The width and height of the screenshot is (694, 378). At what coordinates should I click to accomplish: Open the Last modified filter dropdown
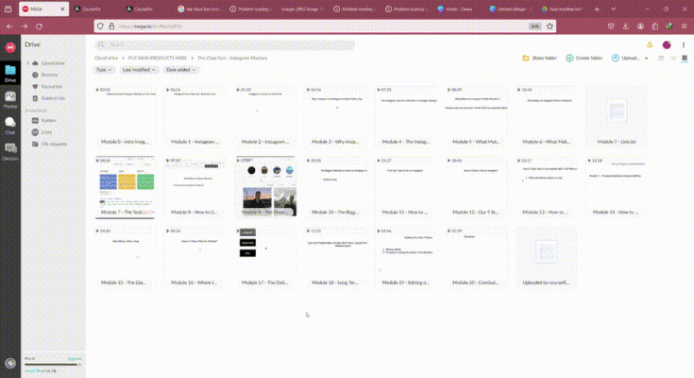pos(139,70)
